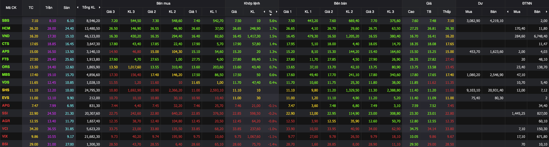Open the VIX stock symbol
The height and width of the screenshot is (147, 549).
(5, 136)
